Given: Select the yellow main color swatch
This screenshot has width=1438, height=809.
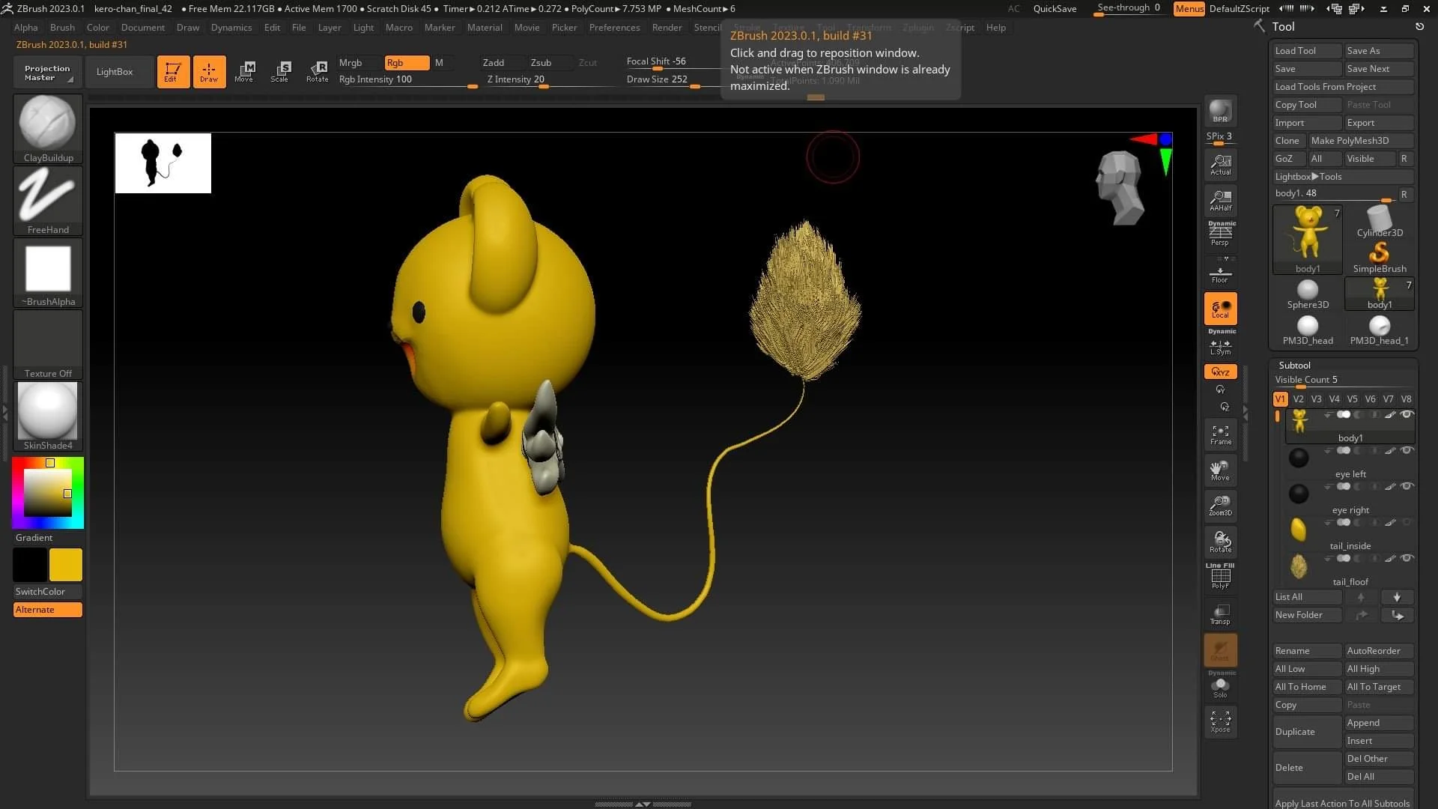Looking at the screenshot, I should [x=66, y=565].
